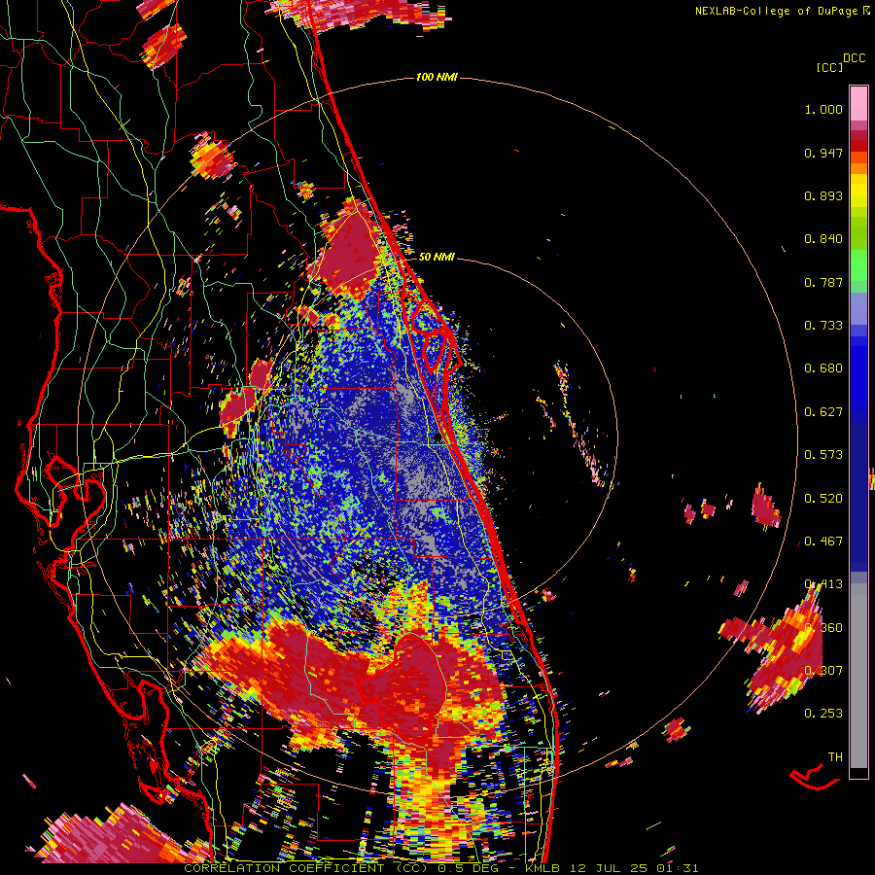This screenshot has width=875, height=875.
Task: Click the [CC] units label
Action: 829,67
